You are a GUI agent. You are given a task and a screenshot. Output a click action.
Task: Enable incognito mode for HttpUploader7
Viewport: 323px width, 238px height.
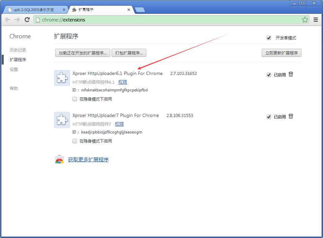click(x=75, y=141)
